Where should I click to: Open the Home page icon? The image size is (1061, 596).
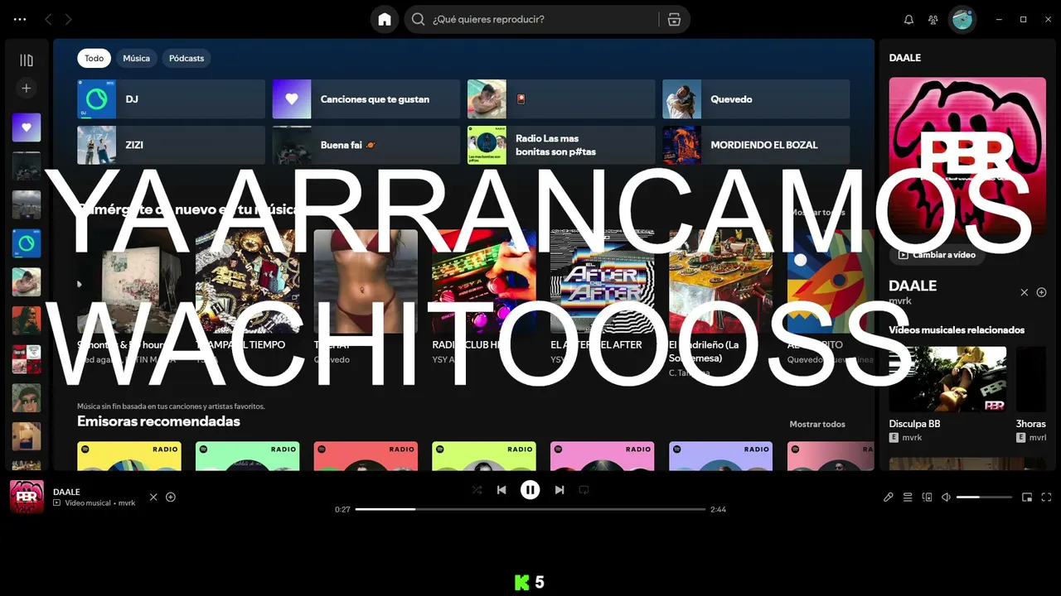click(x=385, y=19)
